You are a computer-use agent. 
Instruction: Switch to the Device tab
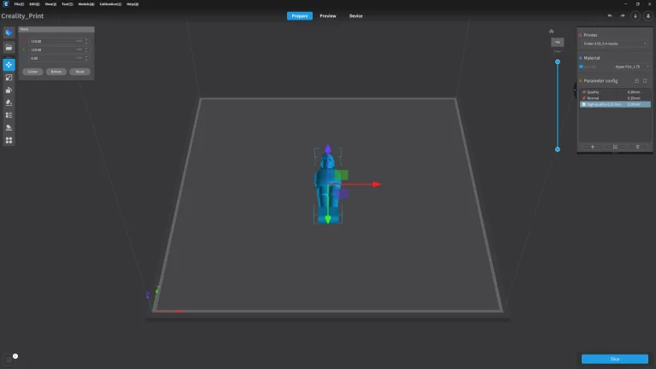click(355, 16)
